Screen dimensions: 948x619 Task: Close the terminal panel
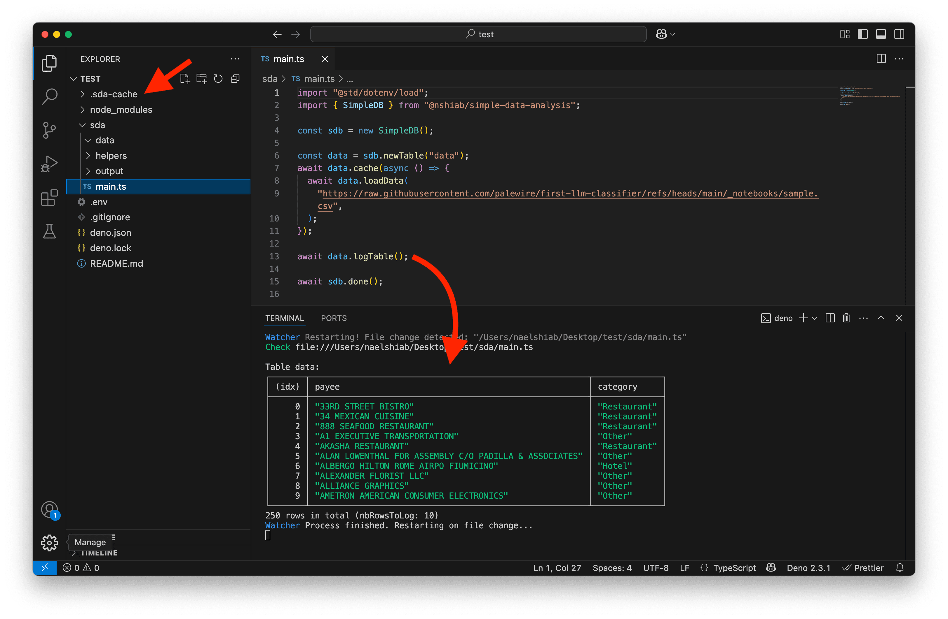pos(899,318)
